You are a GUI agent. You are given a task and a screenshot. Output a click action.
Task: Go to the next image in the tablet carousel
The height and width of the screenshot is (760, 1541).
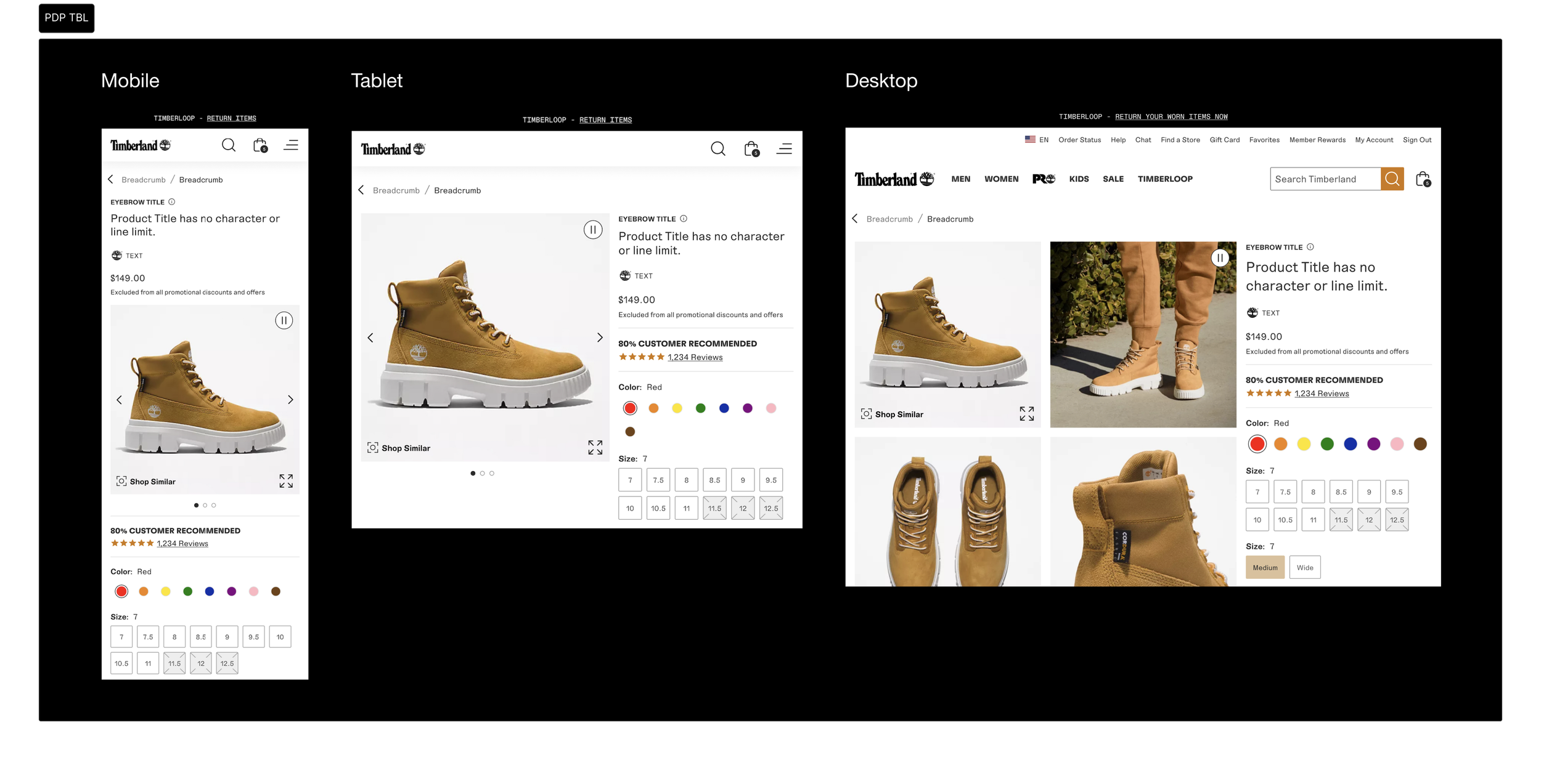click(600, 338)
